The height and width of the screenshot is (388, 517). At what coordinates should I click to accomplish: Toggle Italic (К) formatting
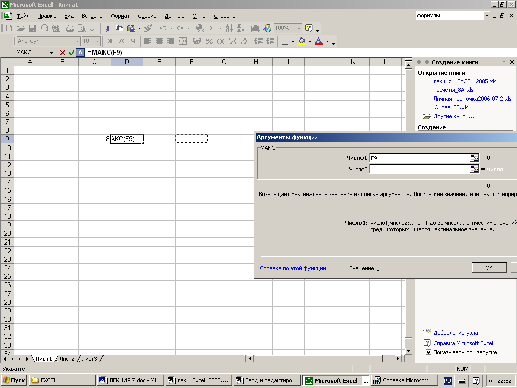pyautogui.click(x=121, y=41)
